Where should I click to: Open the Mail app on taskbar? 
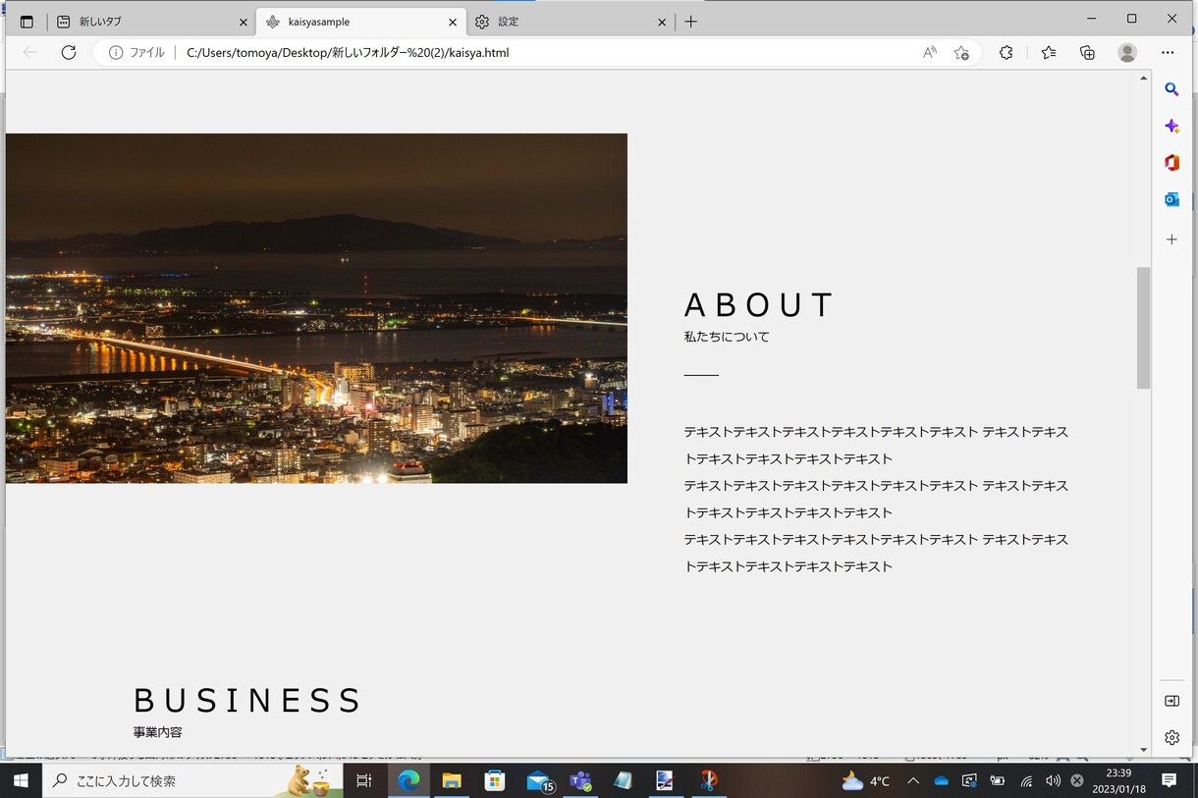click(539, 780)
